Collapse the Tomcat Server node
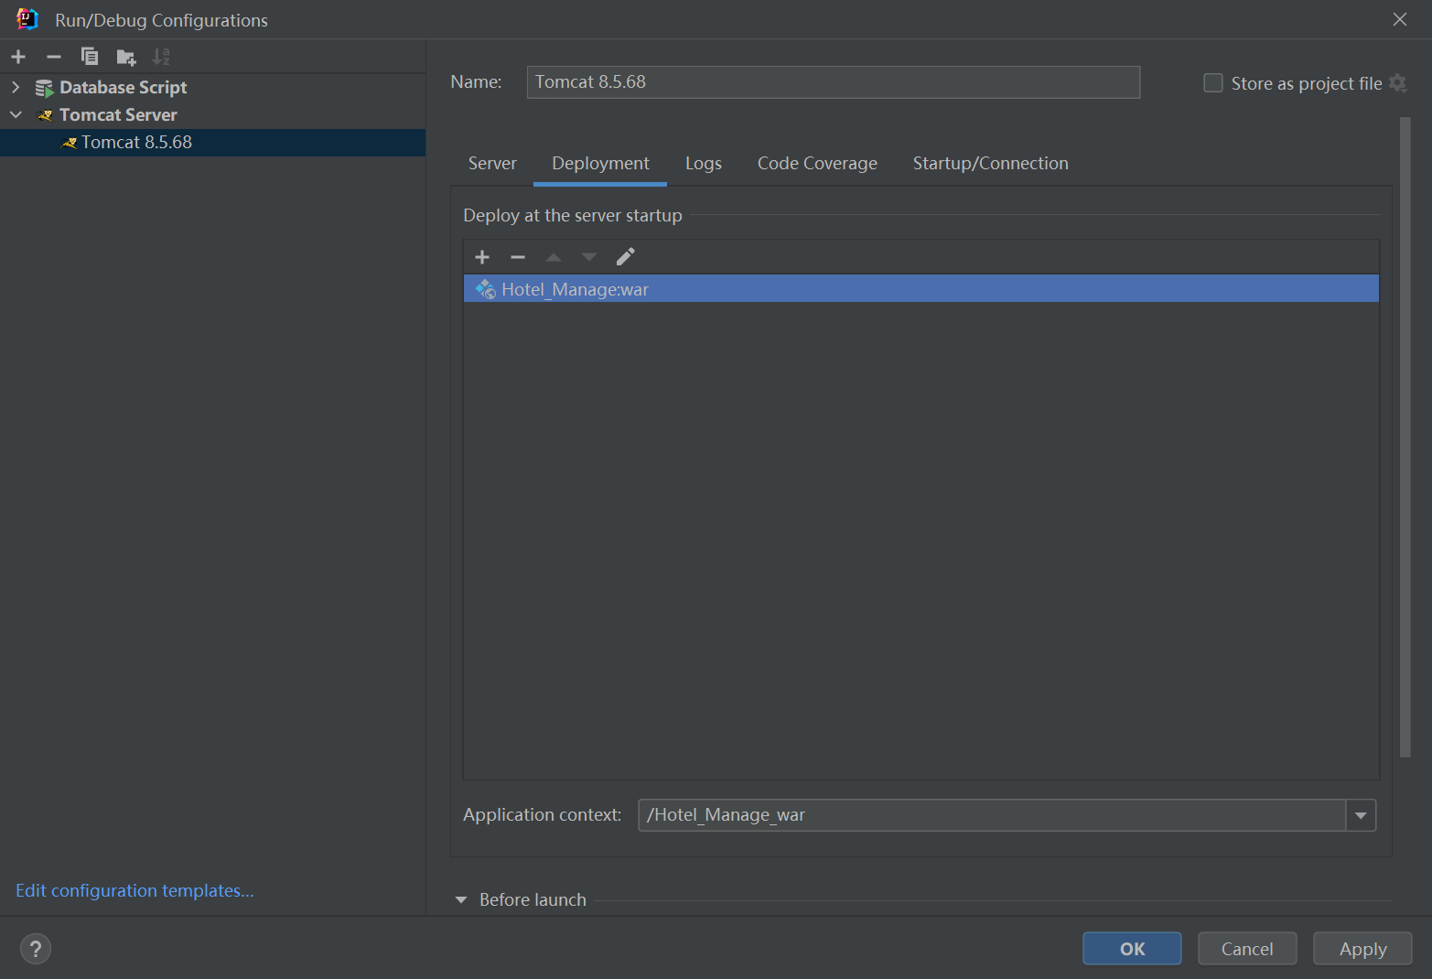This screenshot has height=979, width=1432. [16, 115]
